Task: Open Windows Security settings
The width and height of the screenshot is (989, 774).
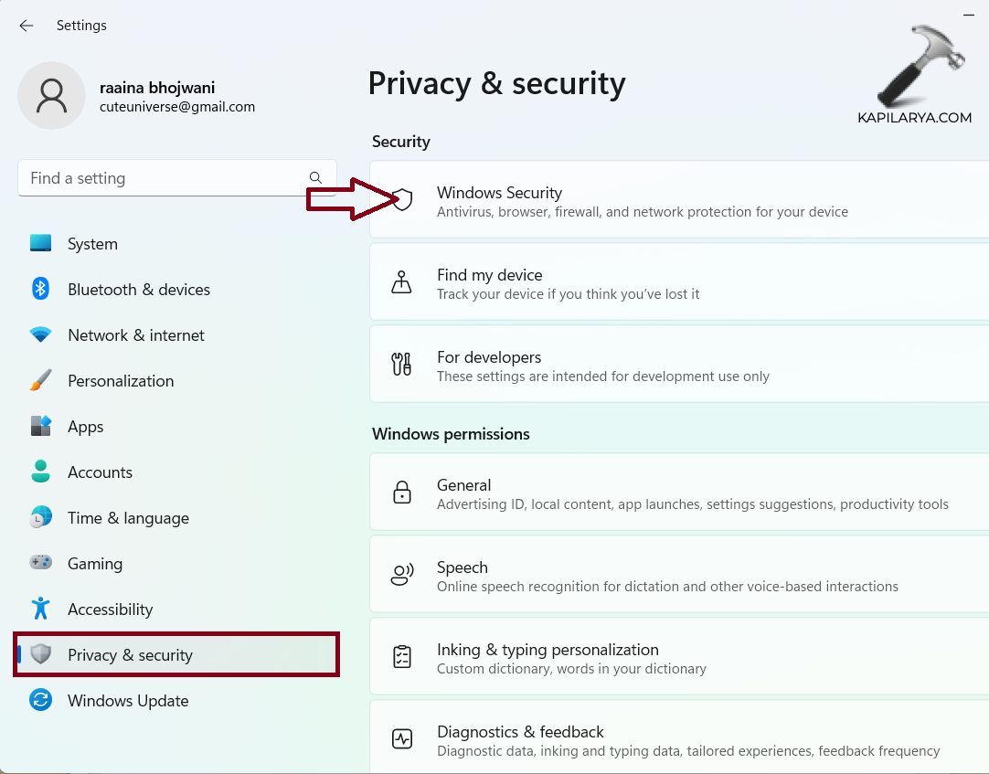Action: [x=640, y=201]
